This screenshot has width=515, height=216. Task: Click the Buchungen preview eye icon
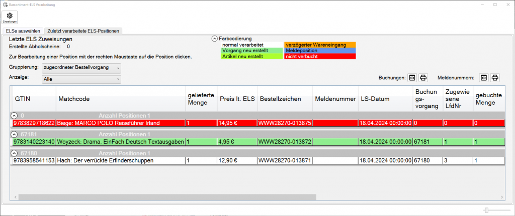click(412, 78)
